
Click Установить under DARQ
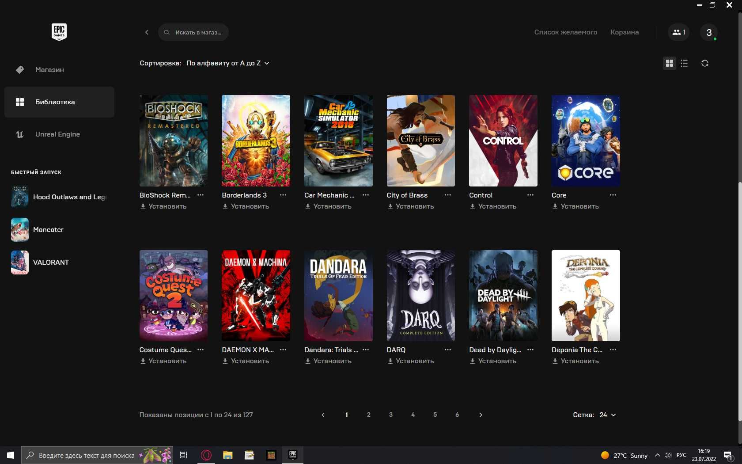click(x=411, y=361)
